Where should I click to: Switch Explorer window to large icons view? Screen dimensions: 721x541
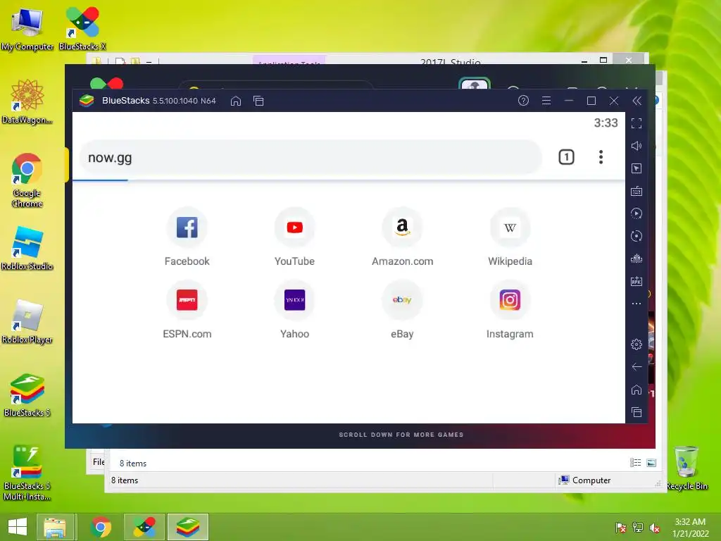pyautogui.click(x=651, y=463)
